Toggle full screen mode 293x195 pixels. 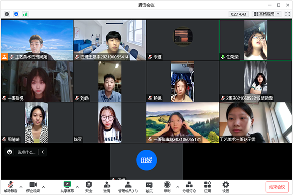[x=287, y=14]
